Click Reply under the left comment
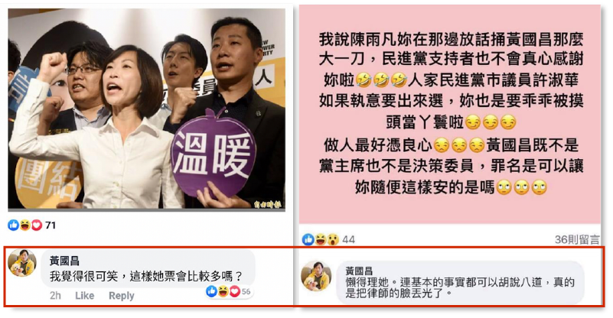Viewport: 613px width, 318px height. [x=121, y=296]
